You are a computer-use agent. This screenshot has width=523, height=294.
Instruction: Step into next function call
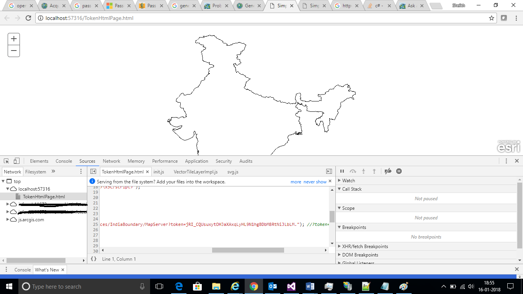[x=364, y=171]
